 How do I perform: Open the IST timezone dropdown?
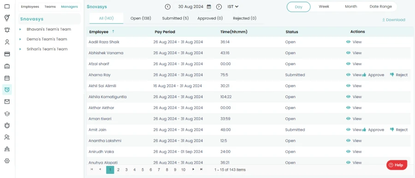coord(233,6)
